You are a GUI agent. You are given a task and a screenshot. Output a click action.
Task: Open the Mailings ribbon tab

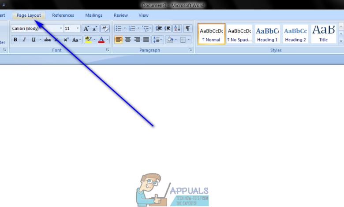click(93, 15)
